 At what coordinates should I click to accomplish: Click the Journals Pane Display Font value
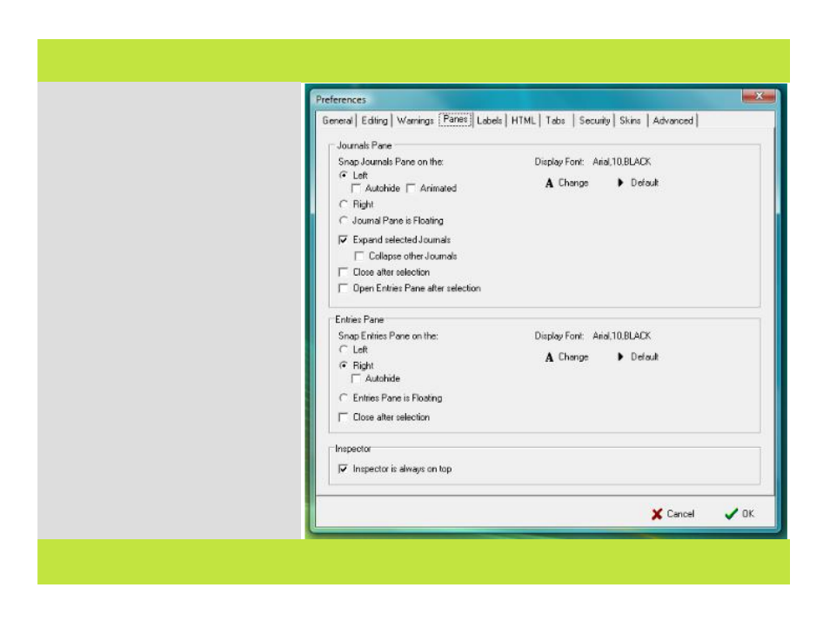point(621,162)
